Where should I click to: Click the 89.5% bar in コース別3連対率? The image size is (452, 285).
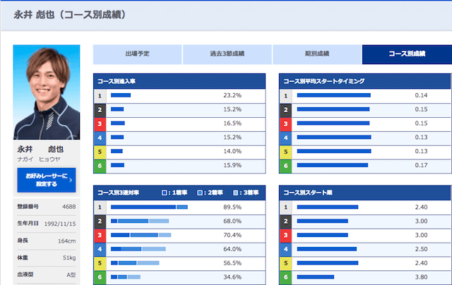(149, 207)
